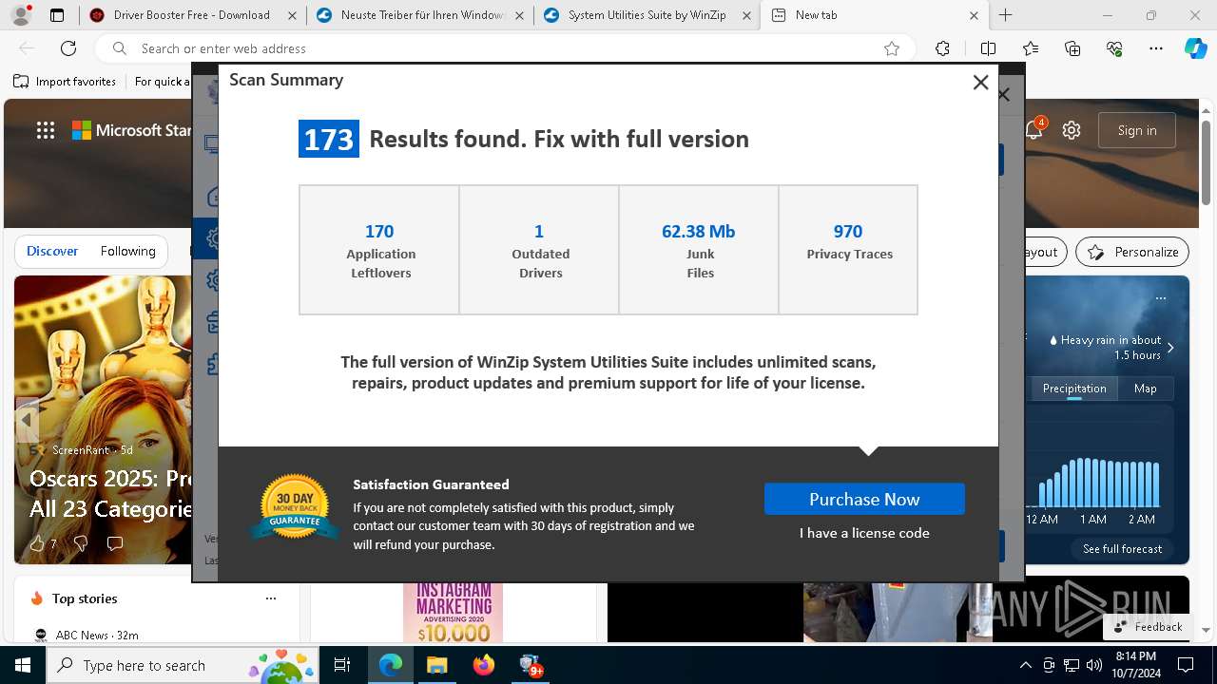Screen dimensions: 1217x684
Task: Open Browser essentials heart icon
Action: tap(1114, 48)
